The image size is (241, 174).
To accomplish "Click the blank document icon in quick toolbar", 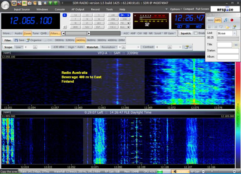I will coord(40,3).
